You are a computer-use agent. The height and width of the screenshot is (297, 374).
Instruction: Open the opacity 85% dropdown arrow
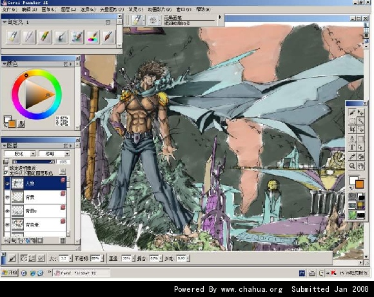(x=102, y=258)
